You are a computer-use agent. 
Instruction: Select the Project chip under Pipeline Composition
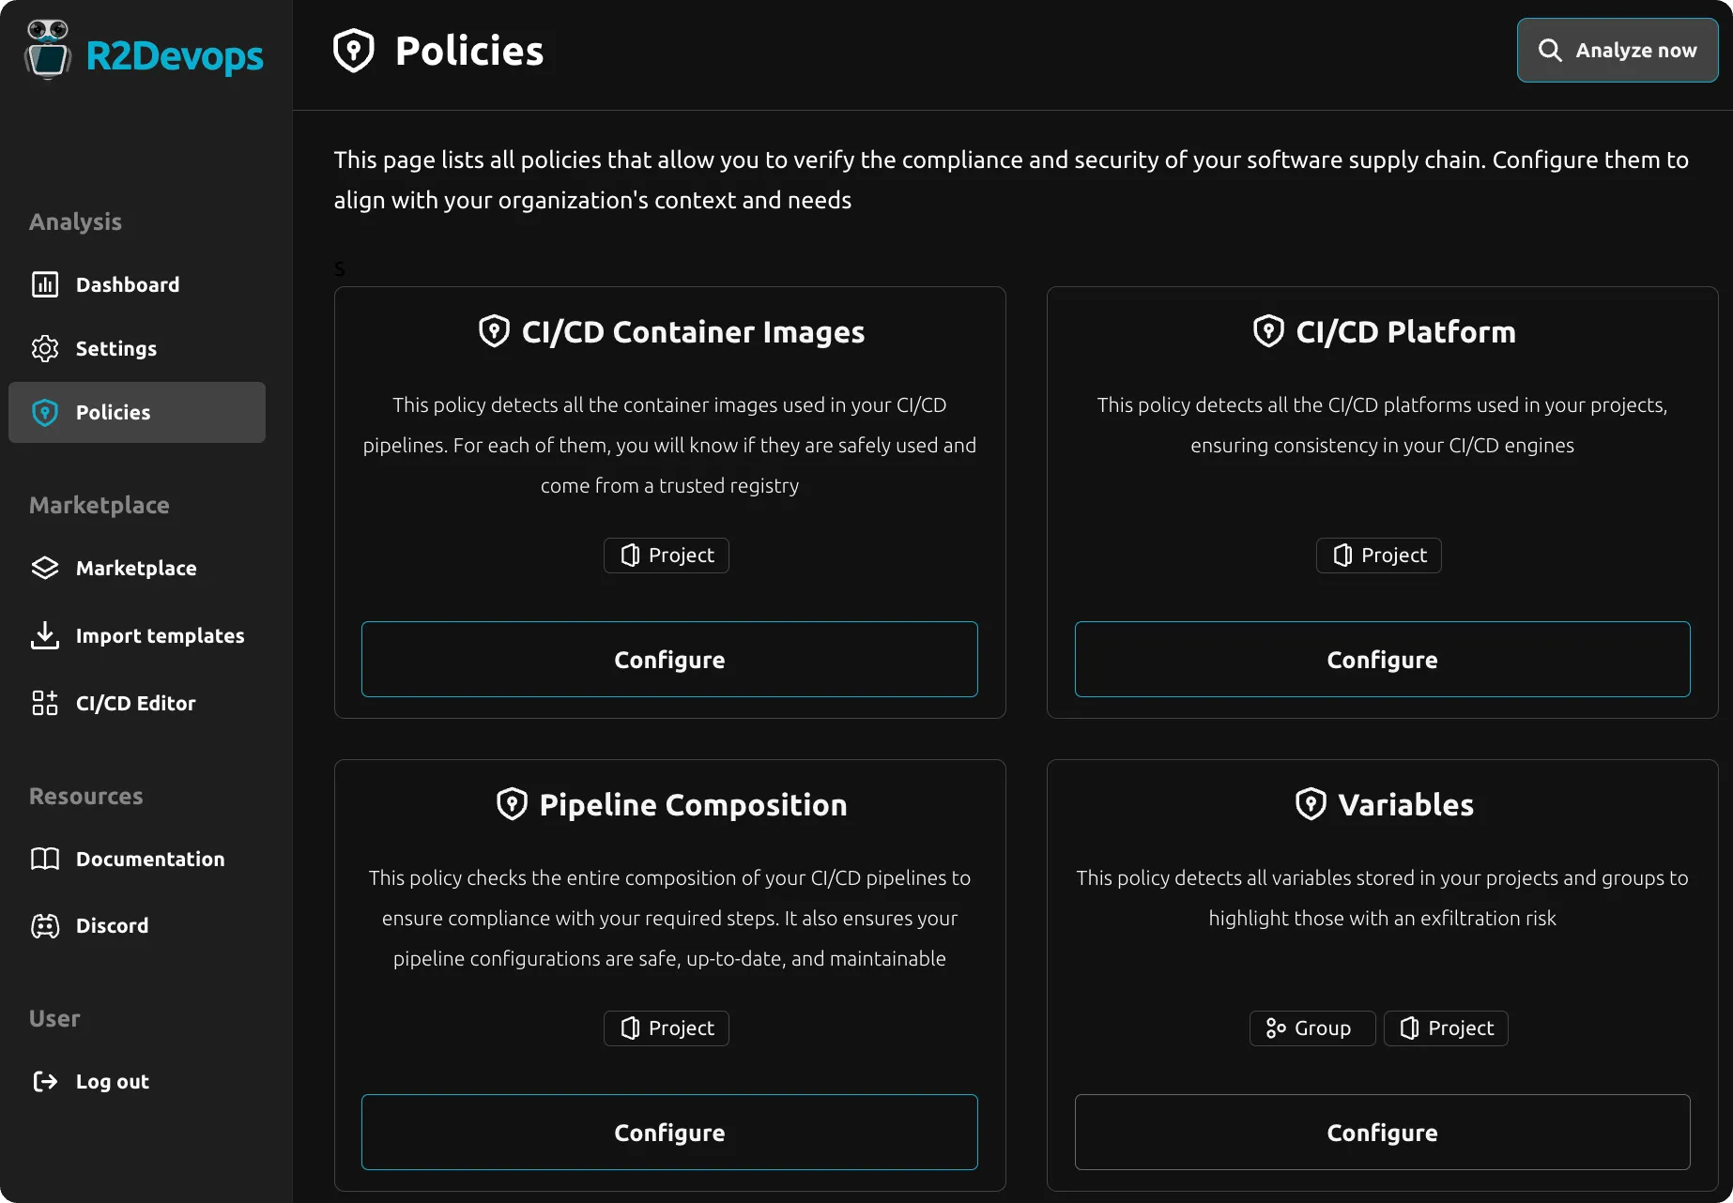[x=667, y=1028]
